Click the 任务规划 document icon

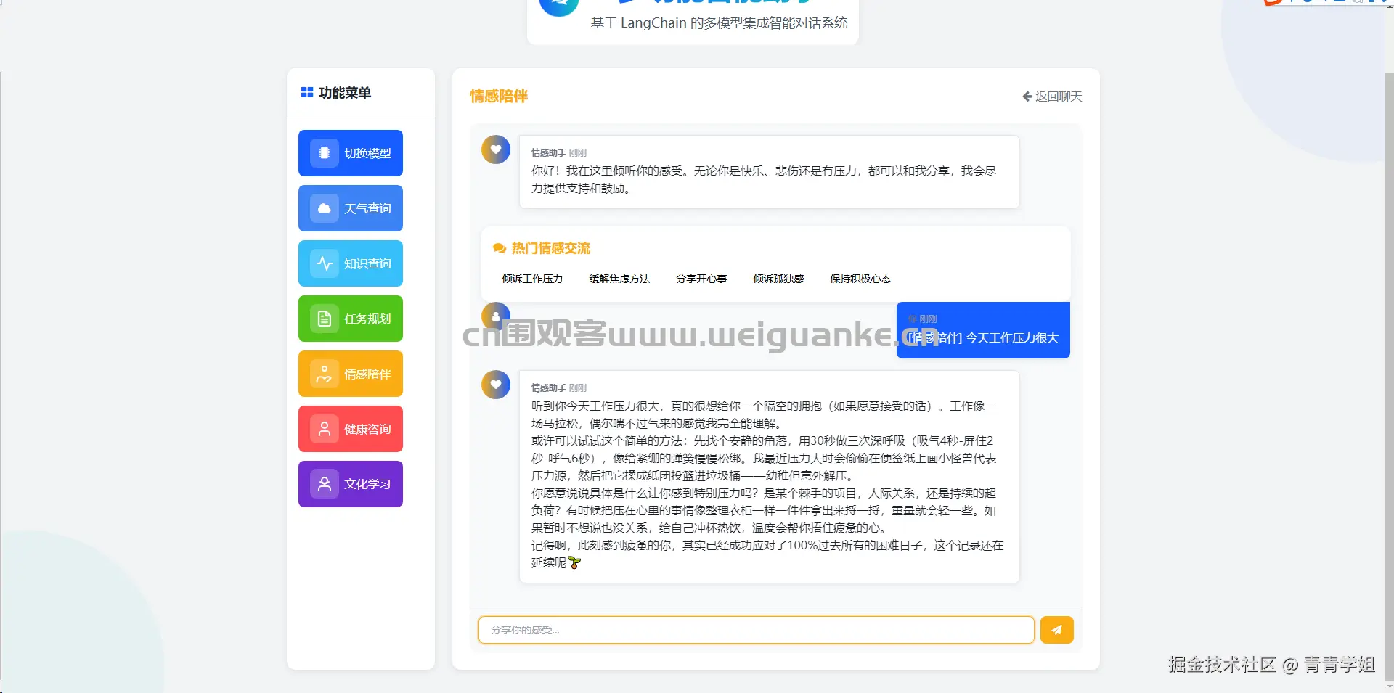(325, 319)
